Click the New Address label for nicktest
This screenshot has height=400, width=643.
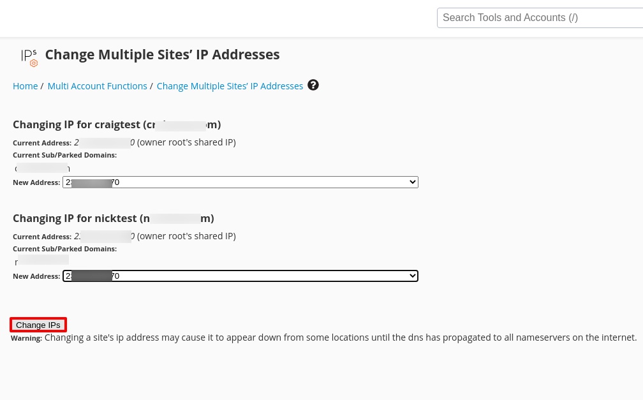pyautogui.click(x=36, y=276)
